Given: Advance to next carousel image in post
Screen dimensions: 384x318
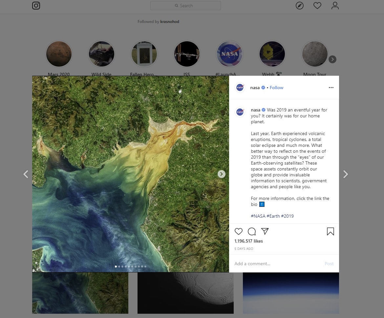Looking at the screenshot, I should [222, 174].
